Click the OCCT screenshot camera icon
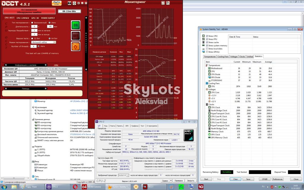 [x=69, y=3]
